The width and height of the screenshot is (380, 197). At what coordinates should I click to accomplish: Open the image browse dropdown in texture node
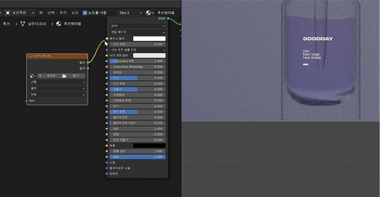[x=33, y=76]
